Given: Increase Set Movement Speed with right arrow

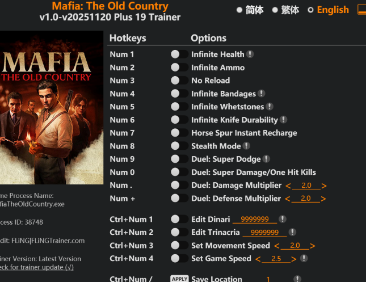Looking at the screenshot, I should 313,246.
